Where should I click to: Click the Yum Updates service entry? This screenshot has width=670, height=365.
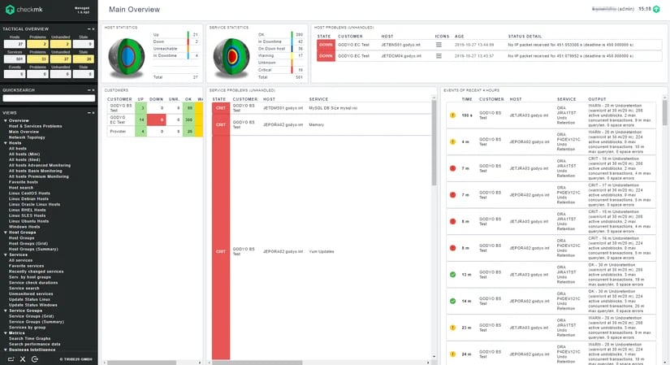(x=322, y=252)
